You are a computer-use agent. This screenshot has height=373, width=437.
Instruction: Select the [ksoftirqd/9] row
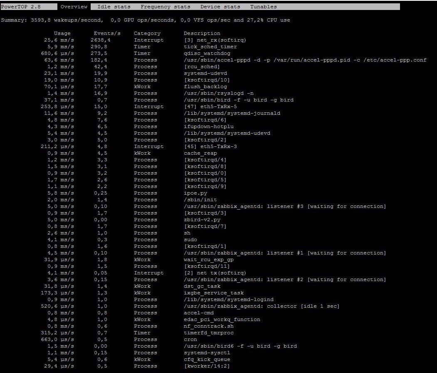[137, 186]
